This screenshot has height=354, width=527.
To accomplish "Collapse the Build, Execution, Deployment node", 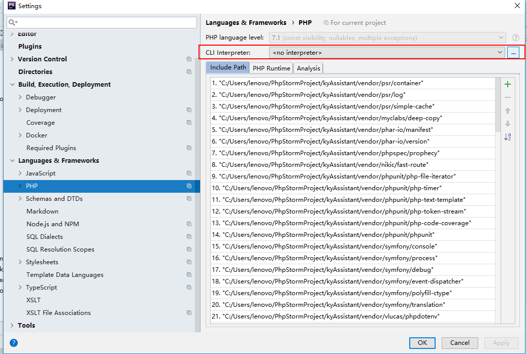I will pyautogui.click(x=12, y=85).
